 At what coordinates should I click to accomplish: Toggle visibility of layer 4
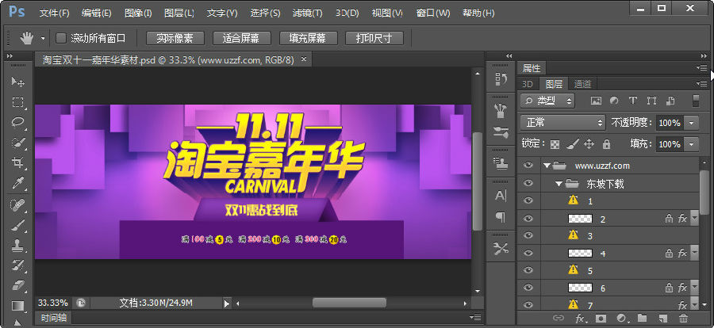[528, 253]
